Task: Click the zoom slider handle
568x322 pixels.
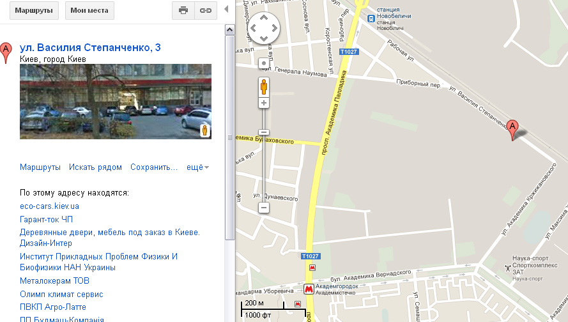Action: click(264, 132)
